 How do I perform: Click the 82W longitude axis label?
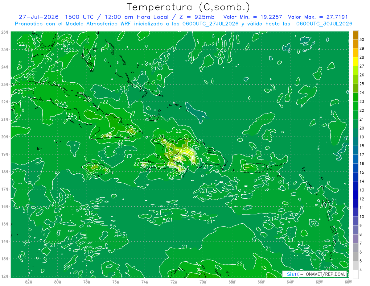29,282
